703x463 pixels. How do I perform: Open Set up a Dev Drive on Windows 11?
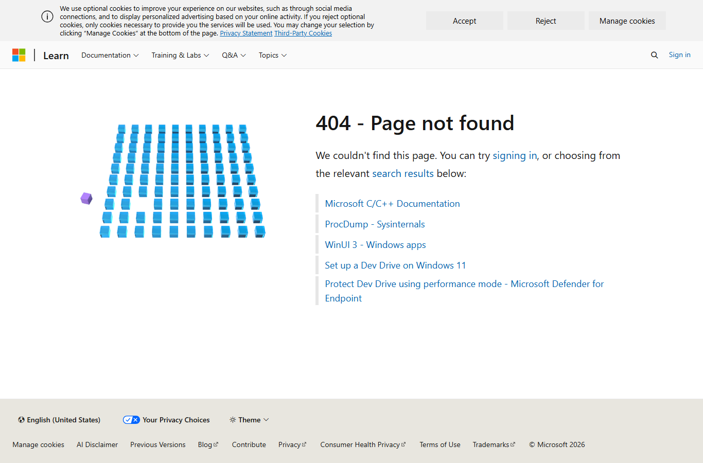(396, 265)
